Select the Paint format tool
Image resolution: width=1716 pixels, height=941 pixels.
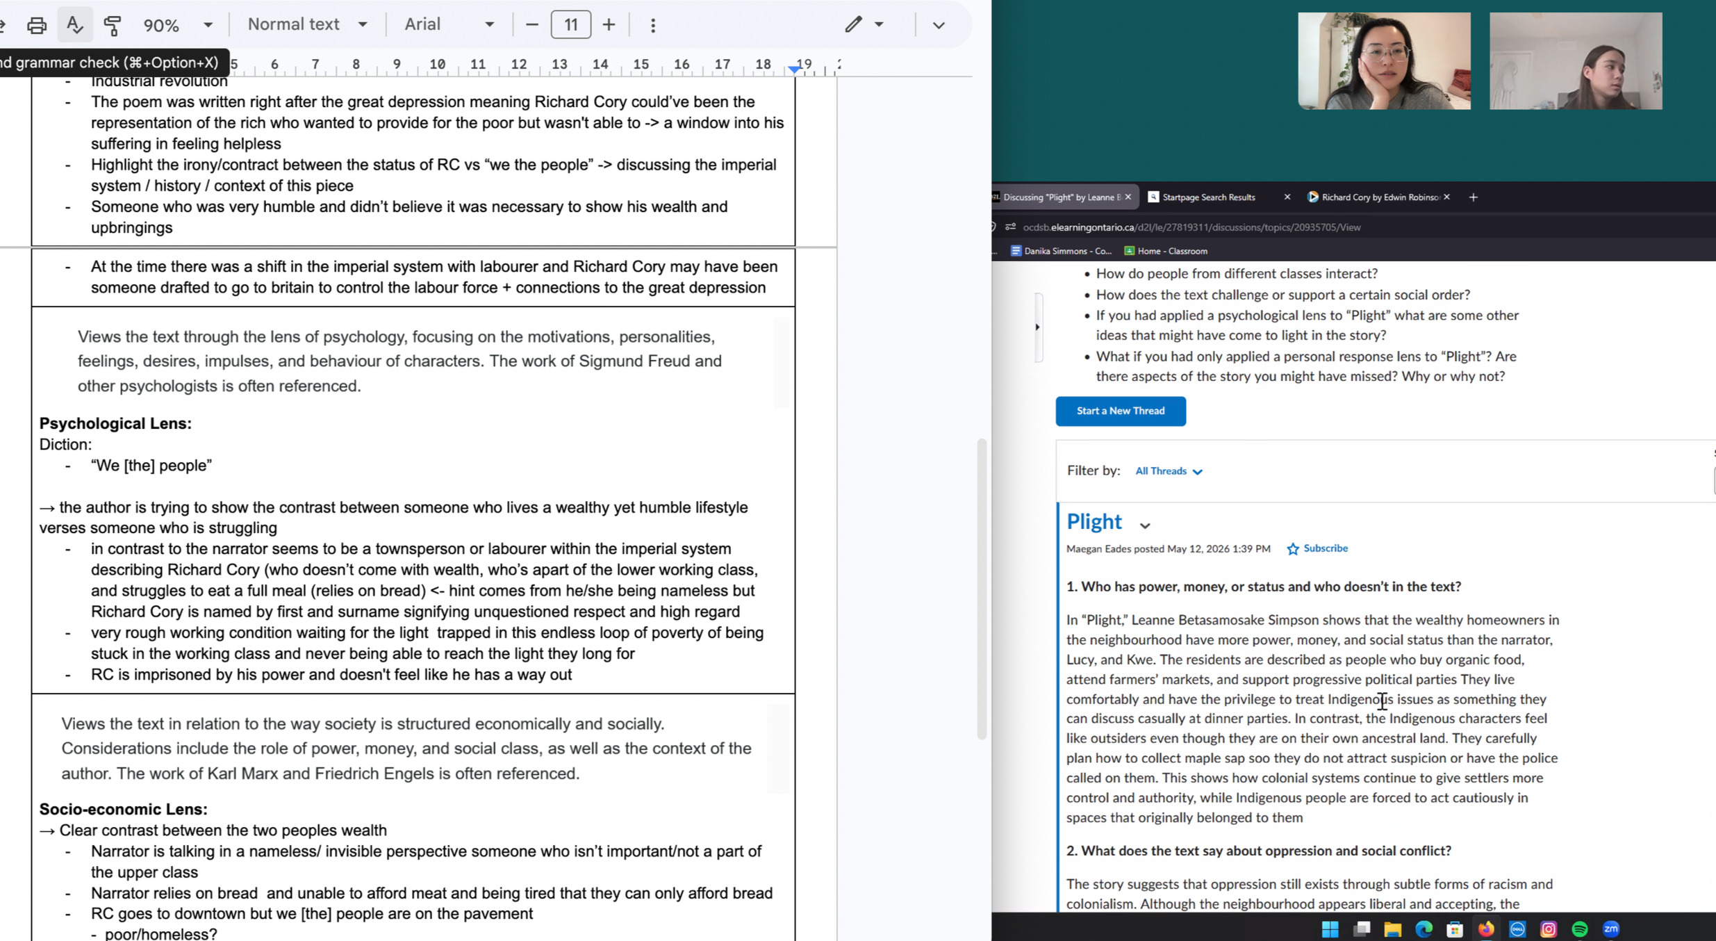click(112, 25)
